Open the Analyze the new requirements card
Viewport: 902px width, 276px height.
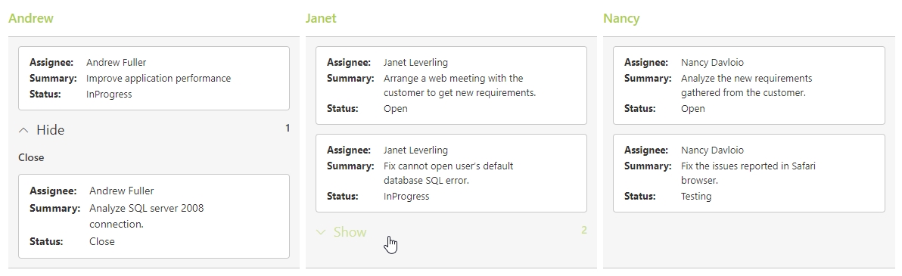point(749,85)
